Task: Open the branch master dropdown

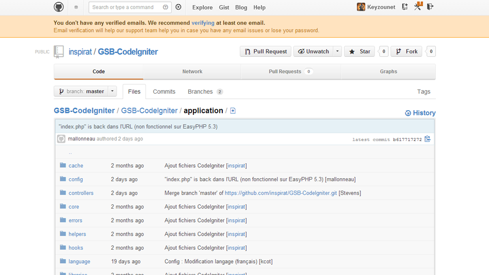Action: [x=86, y=91]
